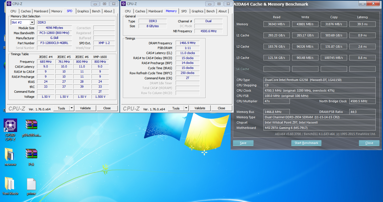This screenshot has height=202, width=383.
Task: Select the prime text file icon
Action: coord(31,186)
